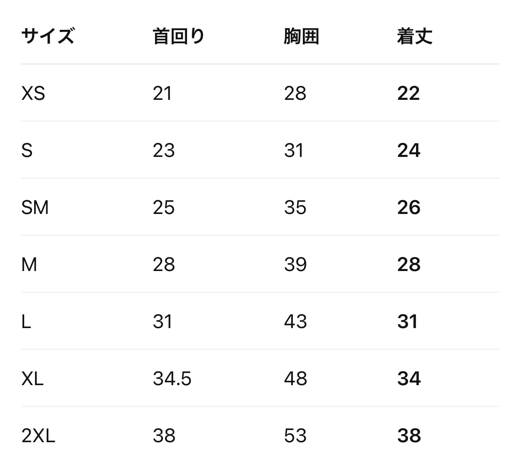Click the 53 chest value for 2XL
The image size is (521, 469).
tap(295, 436)
